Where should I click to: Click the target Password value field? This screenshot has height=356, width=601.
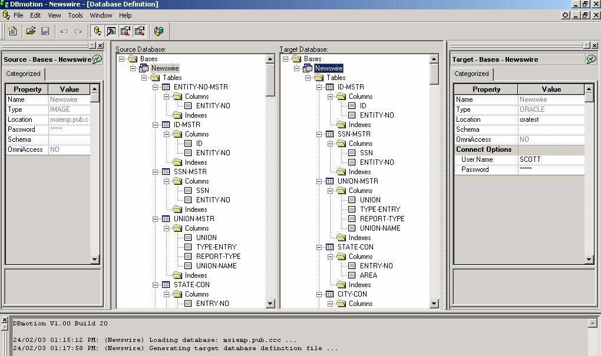[551, 169]
